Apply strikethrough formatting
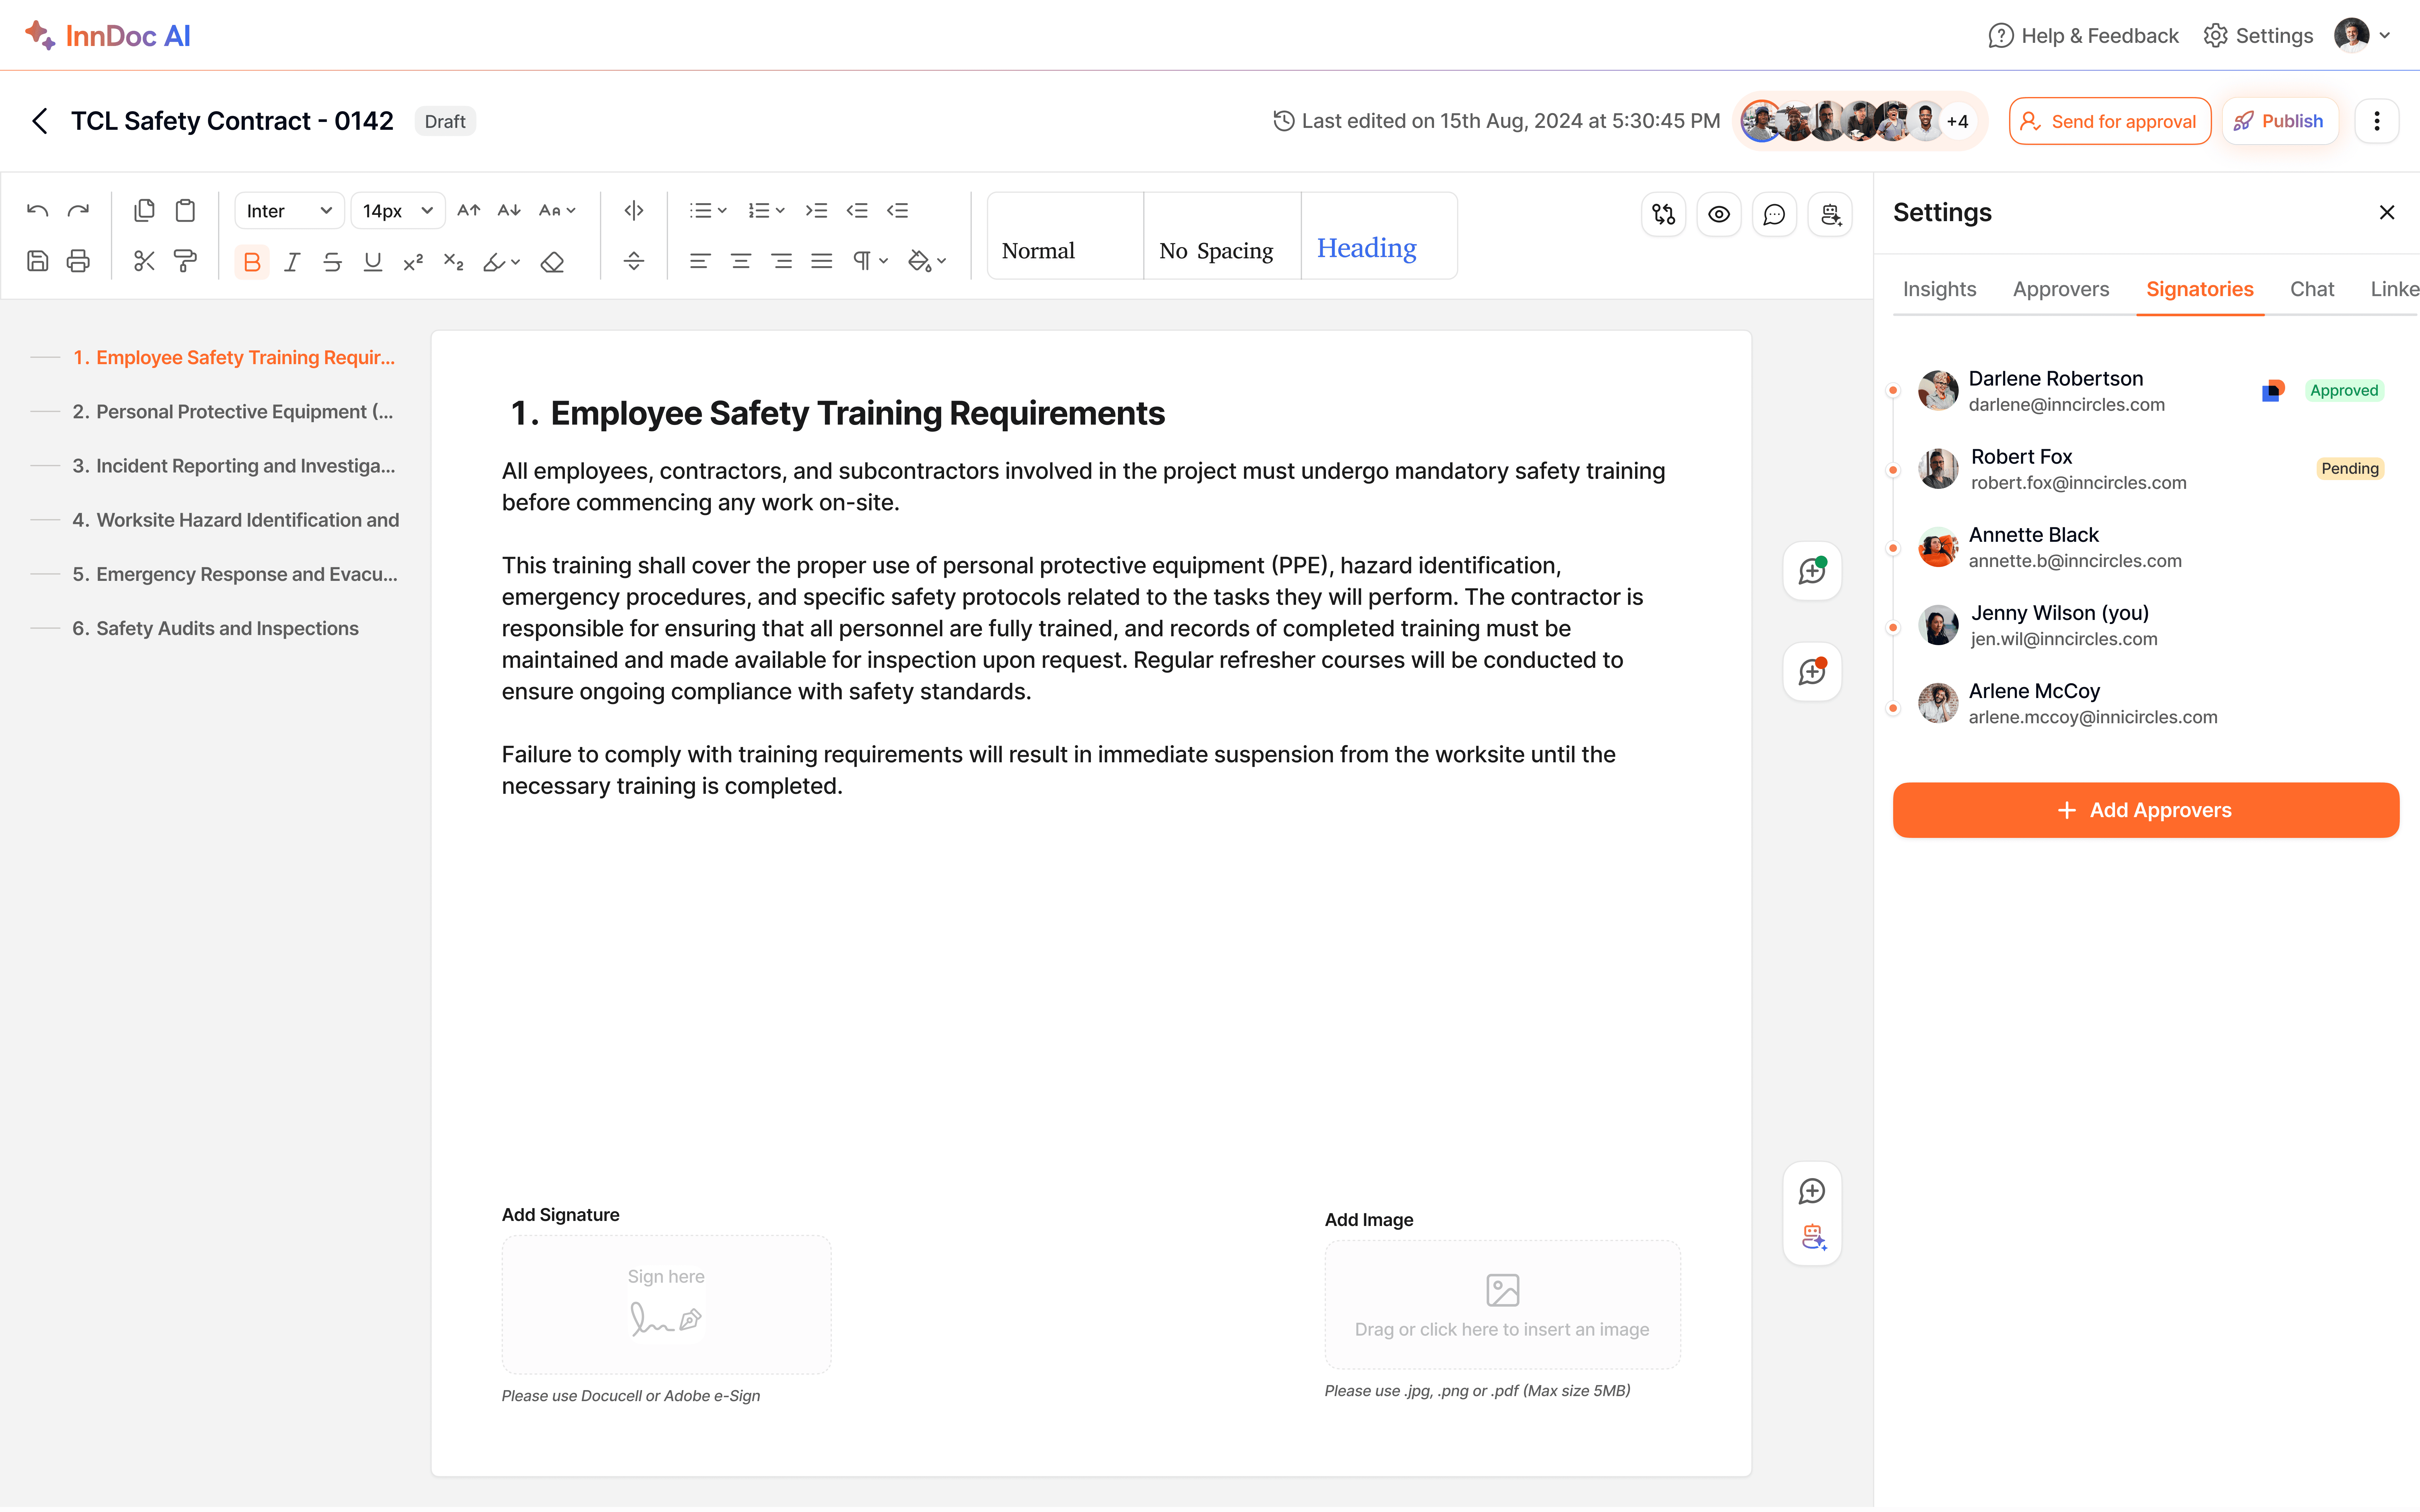This screenshot has height=1512, width=2420. click(x=332, y=262)
